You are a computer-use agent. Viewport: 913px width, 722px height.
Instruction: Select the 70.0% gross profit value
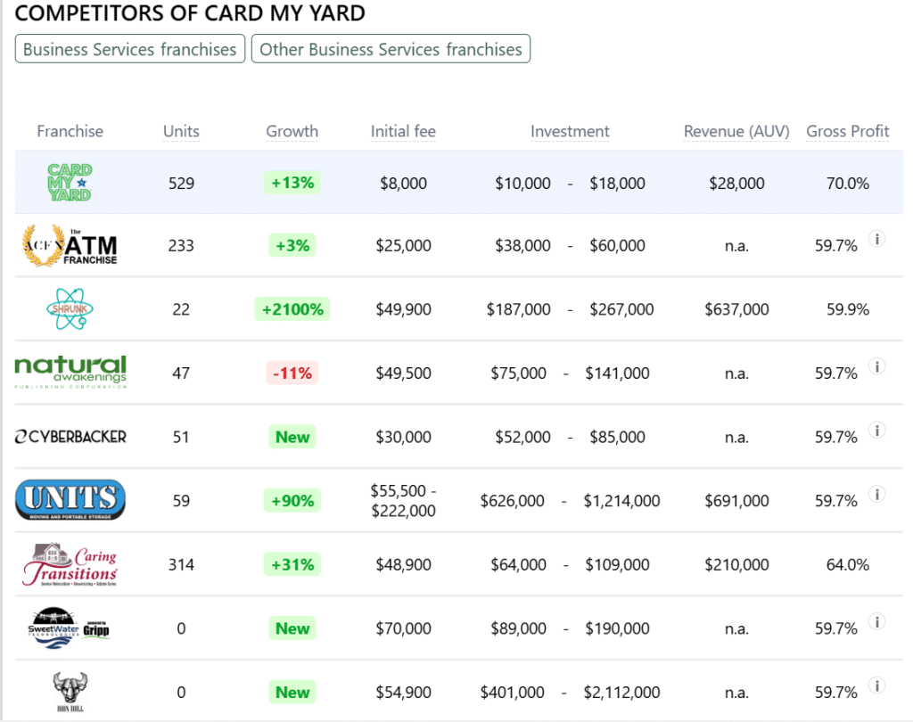point(848,184)
